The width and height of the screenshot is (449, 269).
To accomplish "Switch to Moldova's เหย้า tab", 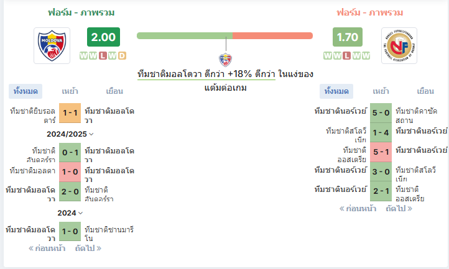I will click(x=70, y=91).
